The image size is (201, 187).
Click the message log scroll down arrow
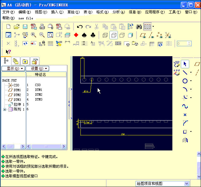tap(199, 177)
